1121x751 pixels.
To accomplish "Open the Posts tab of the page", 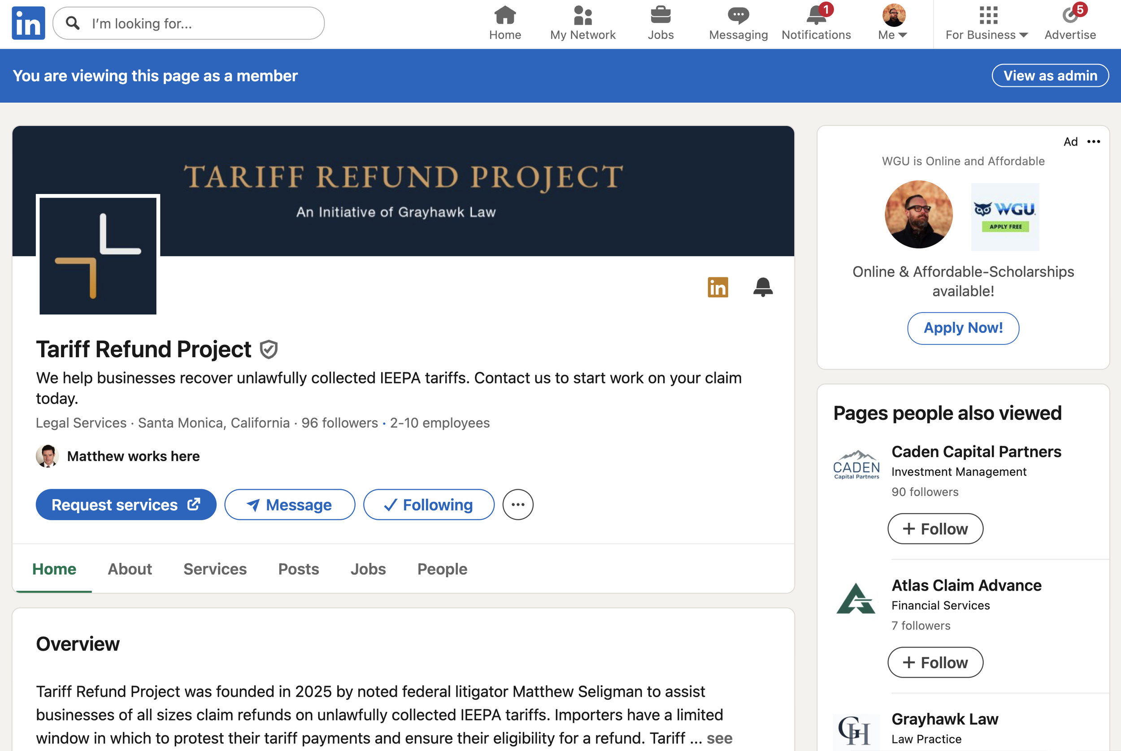I will point(298,569).
